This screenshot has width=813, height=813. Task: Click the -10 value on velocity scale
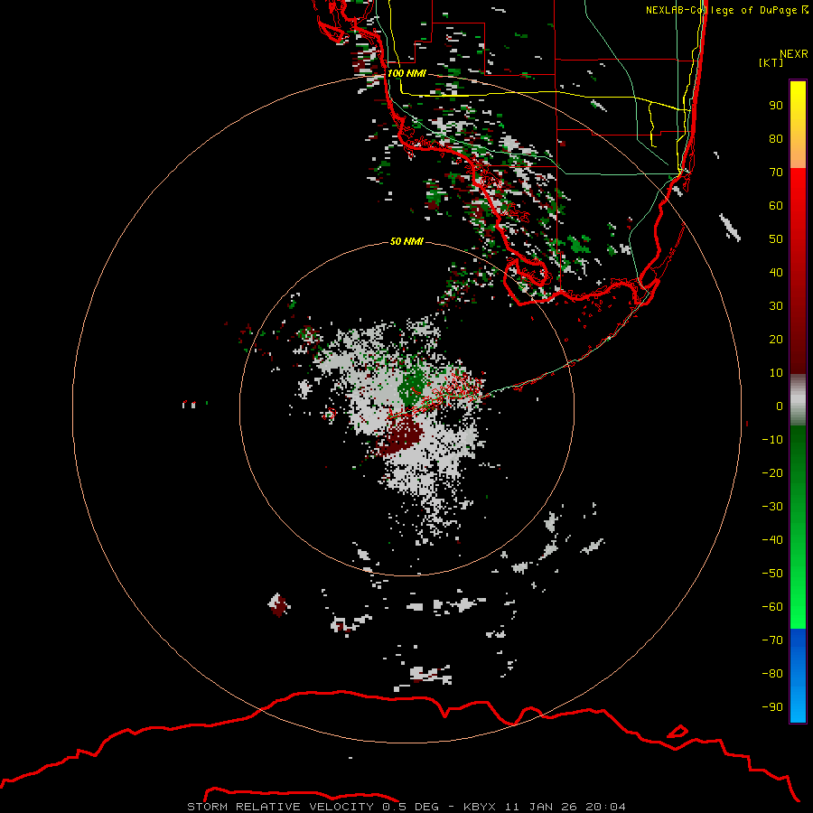pyautogui.click(x=772, y=440)
